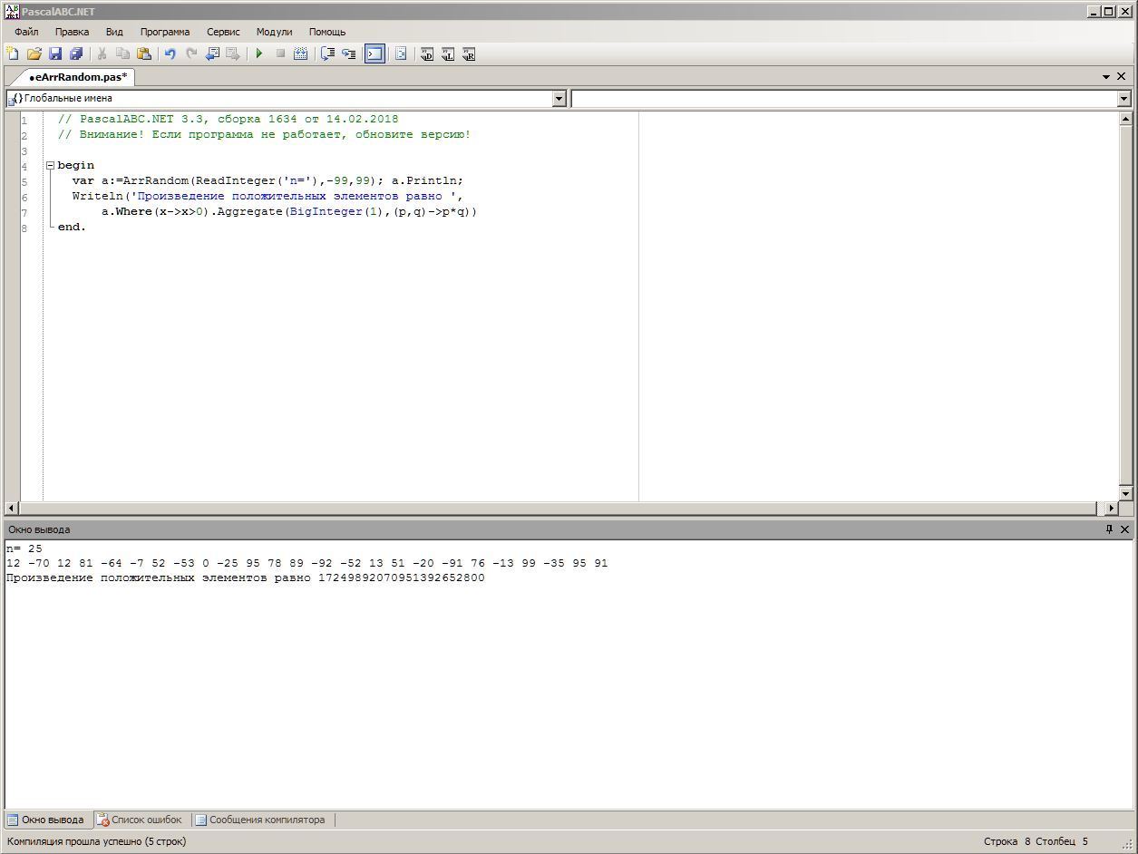Click the New file icon
Screen dimensions: 1138x854
[x=13, y=54]
